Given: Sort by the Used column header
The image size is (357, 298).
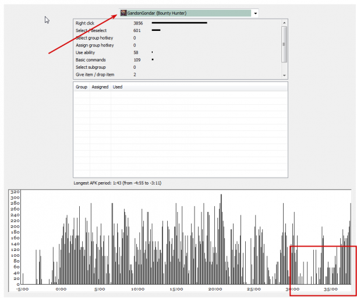Looking at the screenshot, I should [118, 87].
